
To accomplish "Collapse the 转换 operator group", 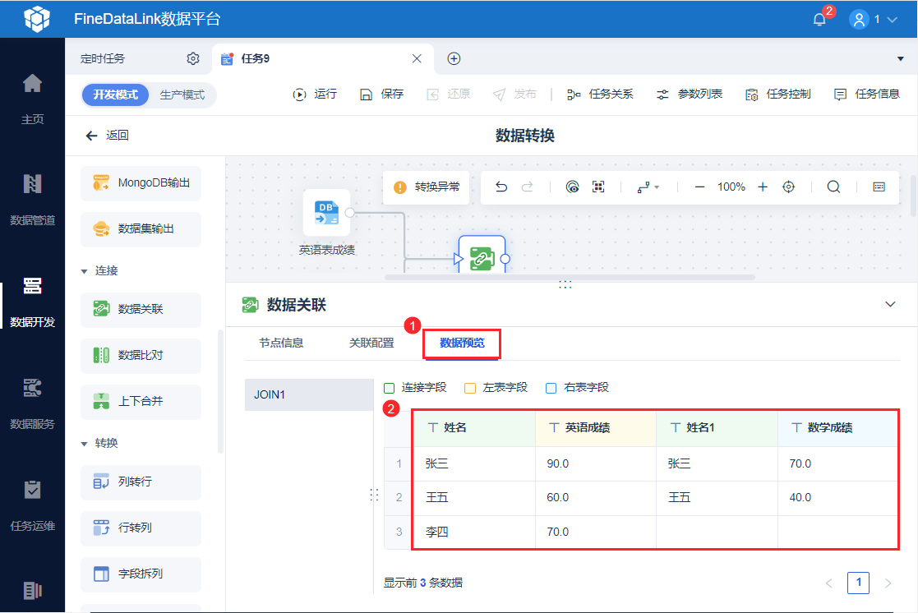I will click(84, 444).
